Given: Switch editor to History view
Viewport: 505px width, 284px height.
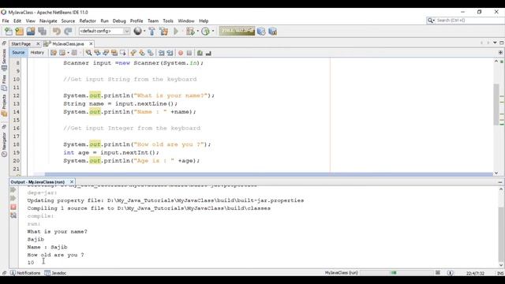Looking at the screenshot, I should [37, 53].
